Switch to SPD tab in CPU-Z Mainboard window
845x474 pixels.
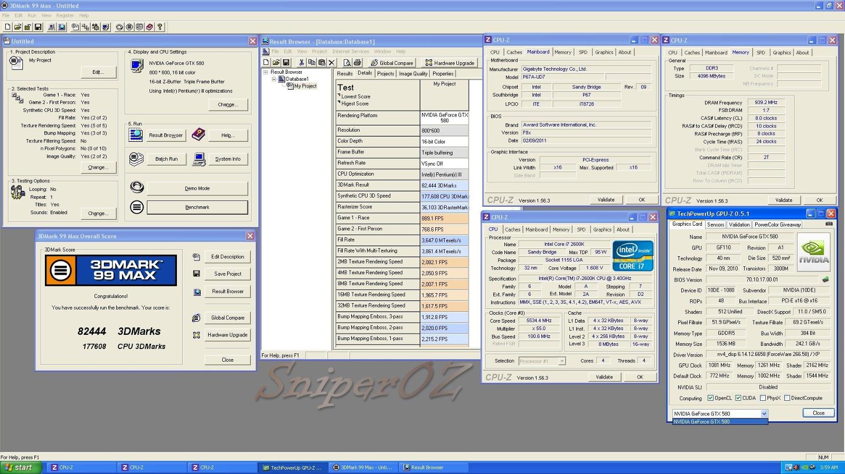(x=583, y=52)
